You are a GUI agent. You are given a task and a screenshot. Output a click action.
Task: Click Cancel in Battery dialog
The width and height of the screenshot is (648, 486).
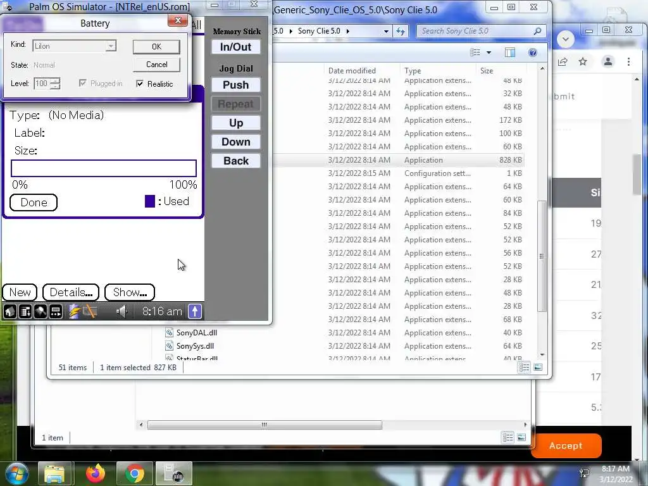tap(156, 65)
